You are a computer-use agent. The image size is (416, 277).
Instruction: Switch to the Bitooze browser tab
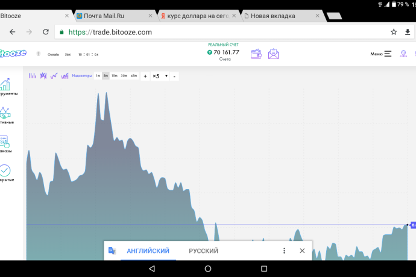click(x=32, y=16)
